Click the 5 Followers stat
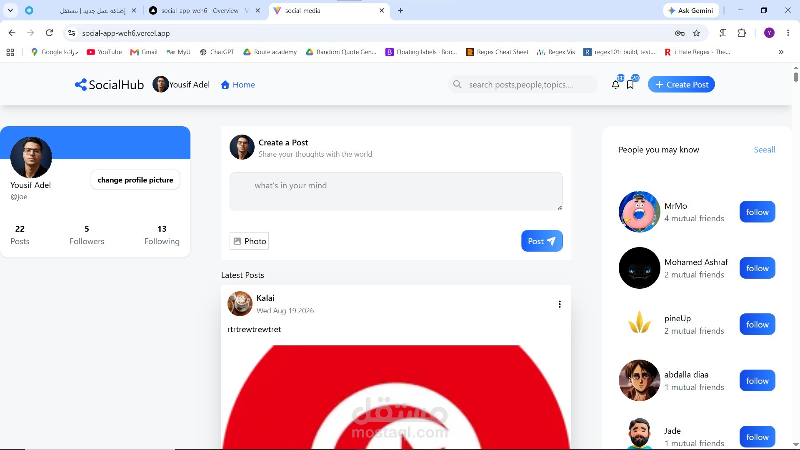Image resolution: width=800 pixels, height=450 pixels. click(x=87, y=235)
